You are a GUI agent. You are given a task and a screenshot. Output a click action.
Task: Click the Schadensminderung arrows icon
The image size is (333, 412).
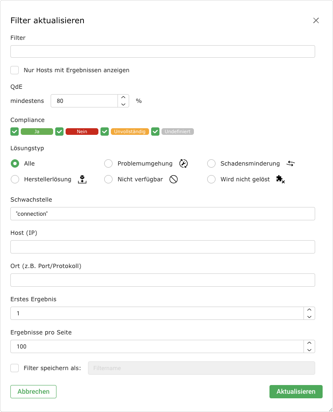pos(290,163)
